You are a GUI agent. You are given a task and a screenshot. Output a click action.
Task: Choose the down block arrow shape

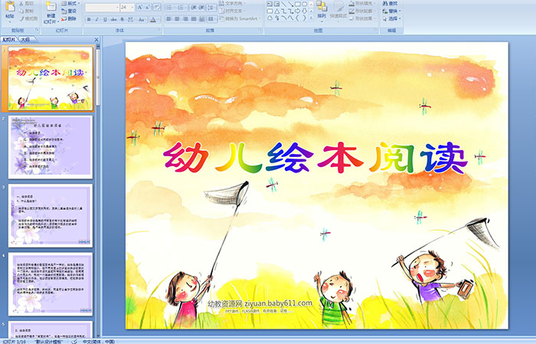304,11
